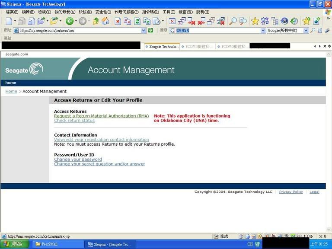The height and width of the screenshot is (249, 332).
Task: Open the 檔案(F) menu
Action: click(x=12, y=12)
